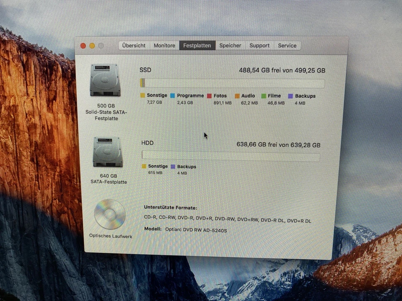Click the purple Backups swatch under HDD
This screenshot has height=301, width=402.
tap(172, 166)
